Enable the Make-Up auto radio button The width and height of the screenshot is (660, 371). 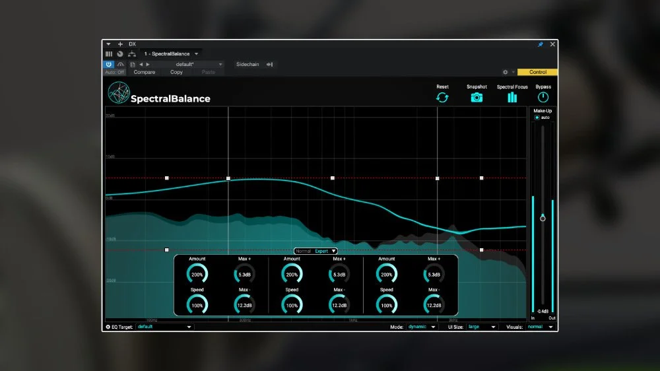(x=537, y=118)
